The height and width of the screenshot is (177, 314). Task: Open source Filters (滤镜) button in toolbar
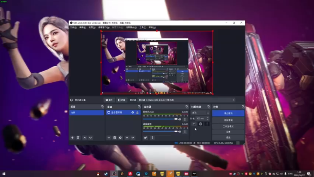click(x=122, y=100)
